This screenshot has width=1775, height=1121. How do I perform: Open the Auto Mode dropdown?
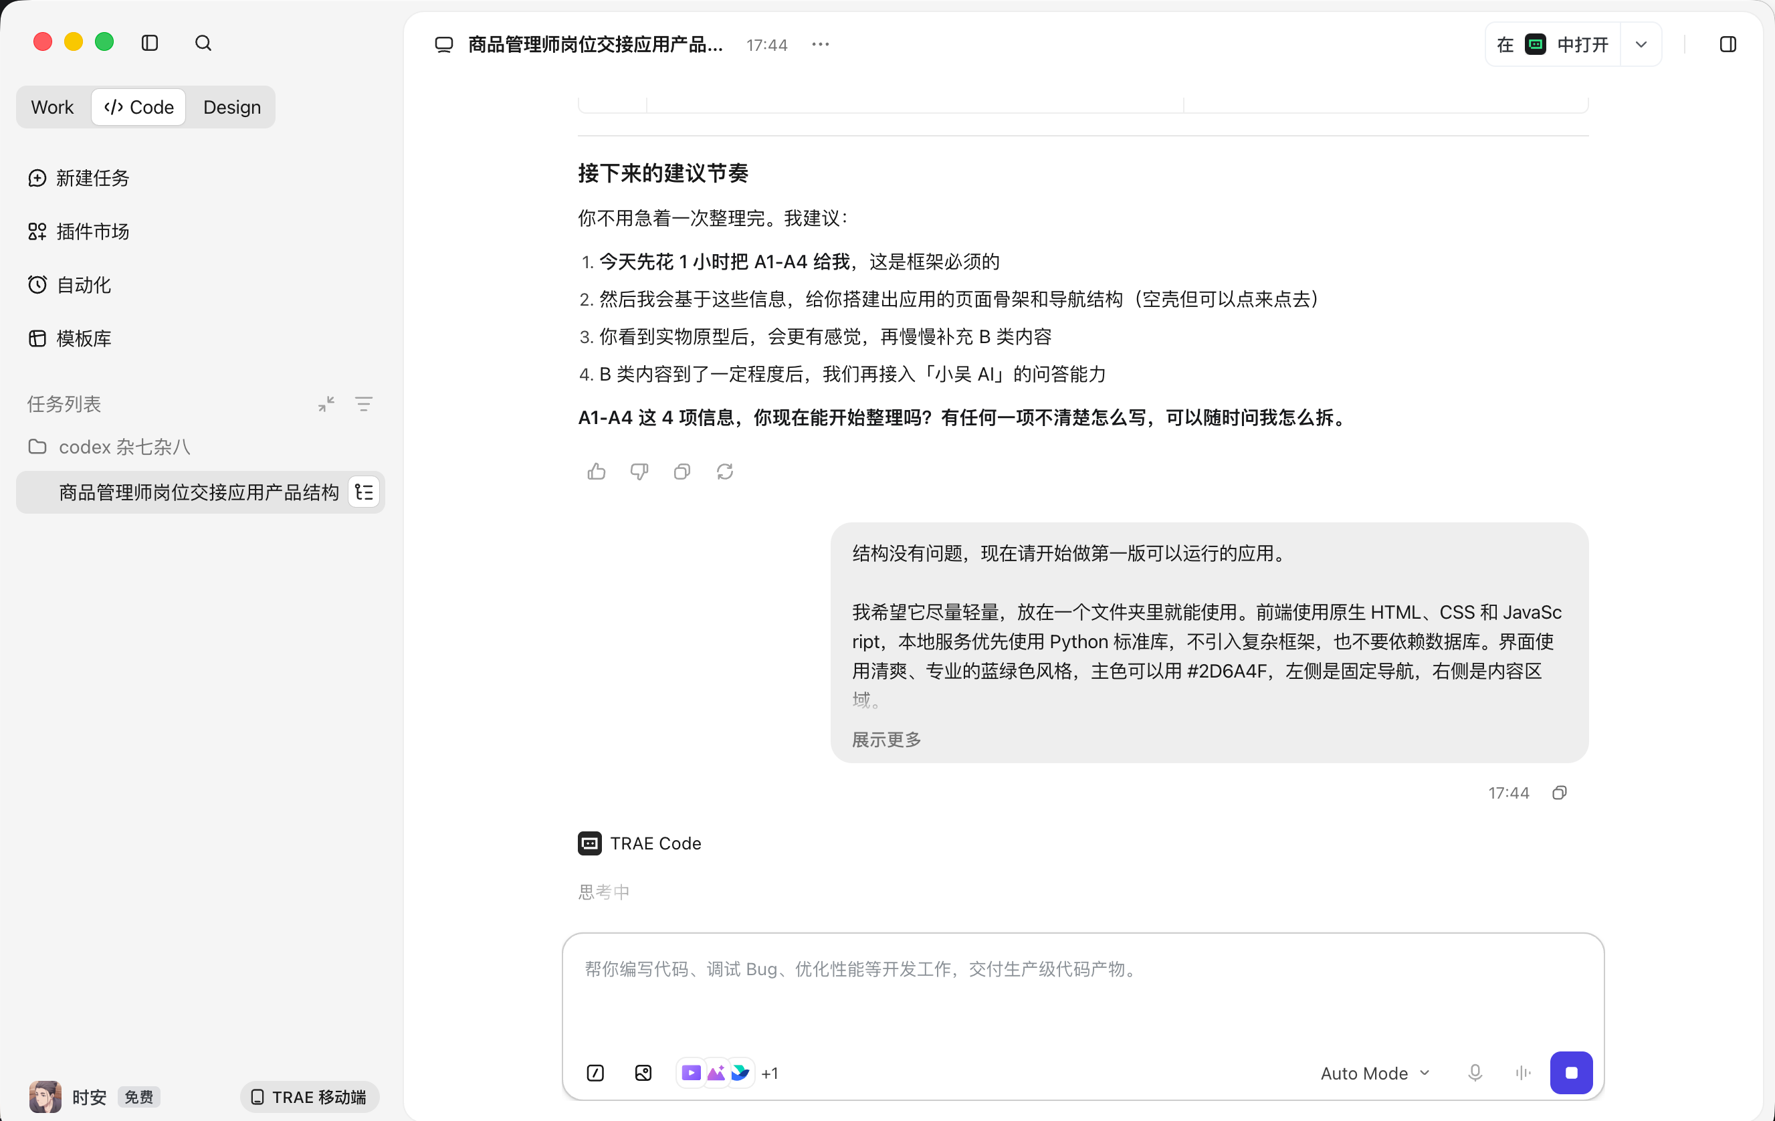1376,1073
